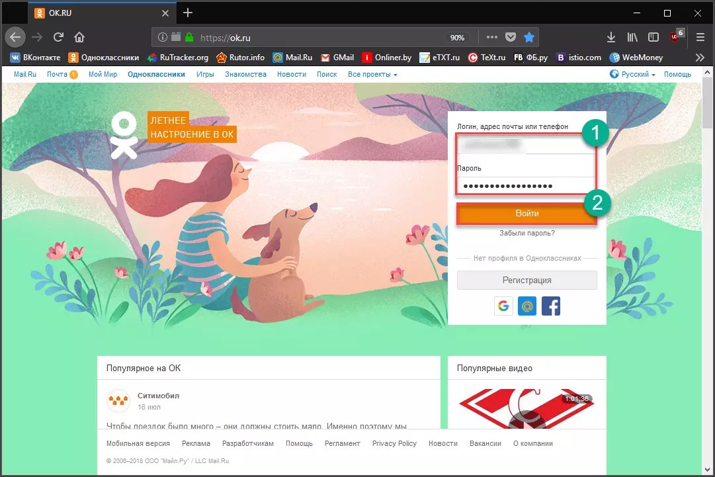Open the WebMoney bookmark
The image size is (715, 477).
636,58
